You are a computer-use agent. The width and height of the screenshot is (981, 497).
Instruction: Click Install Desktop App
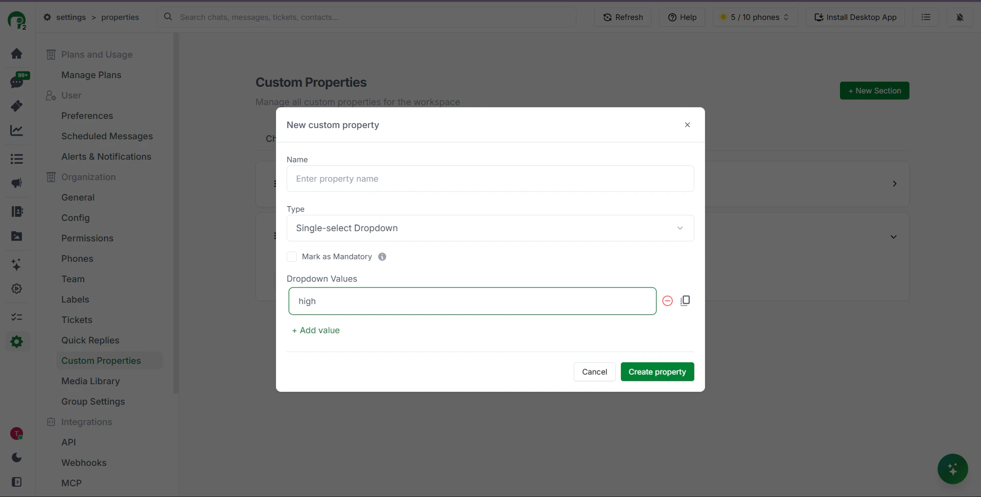(x=855, y=17)
